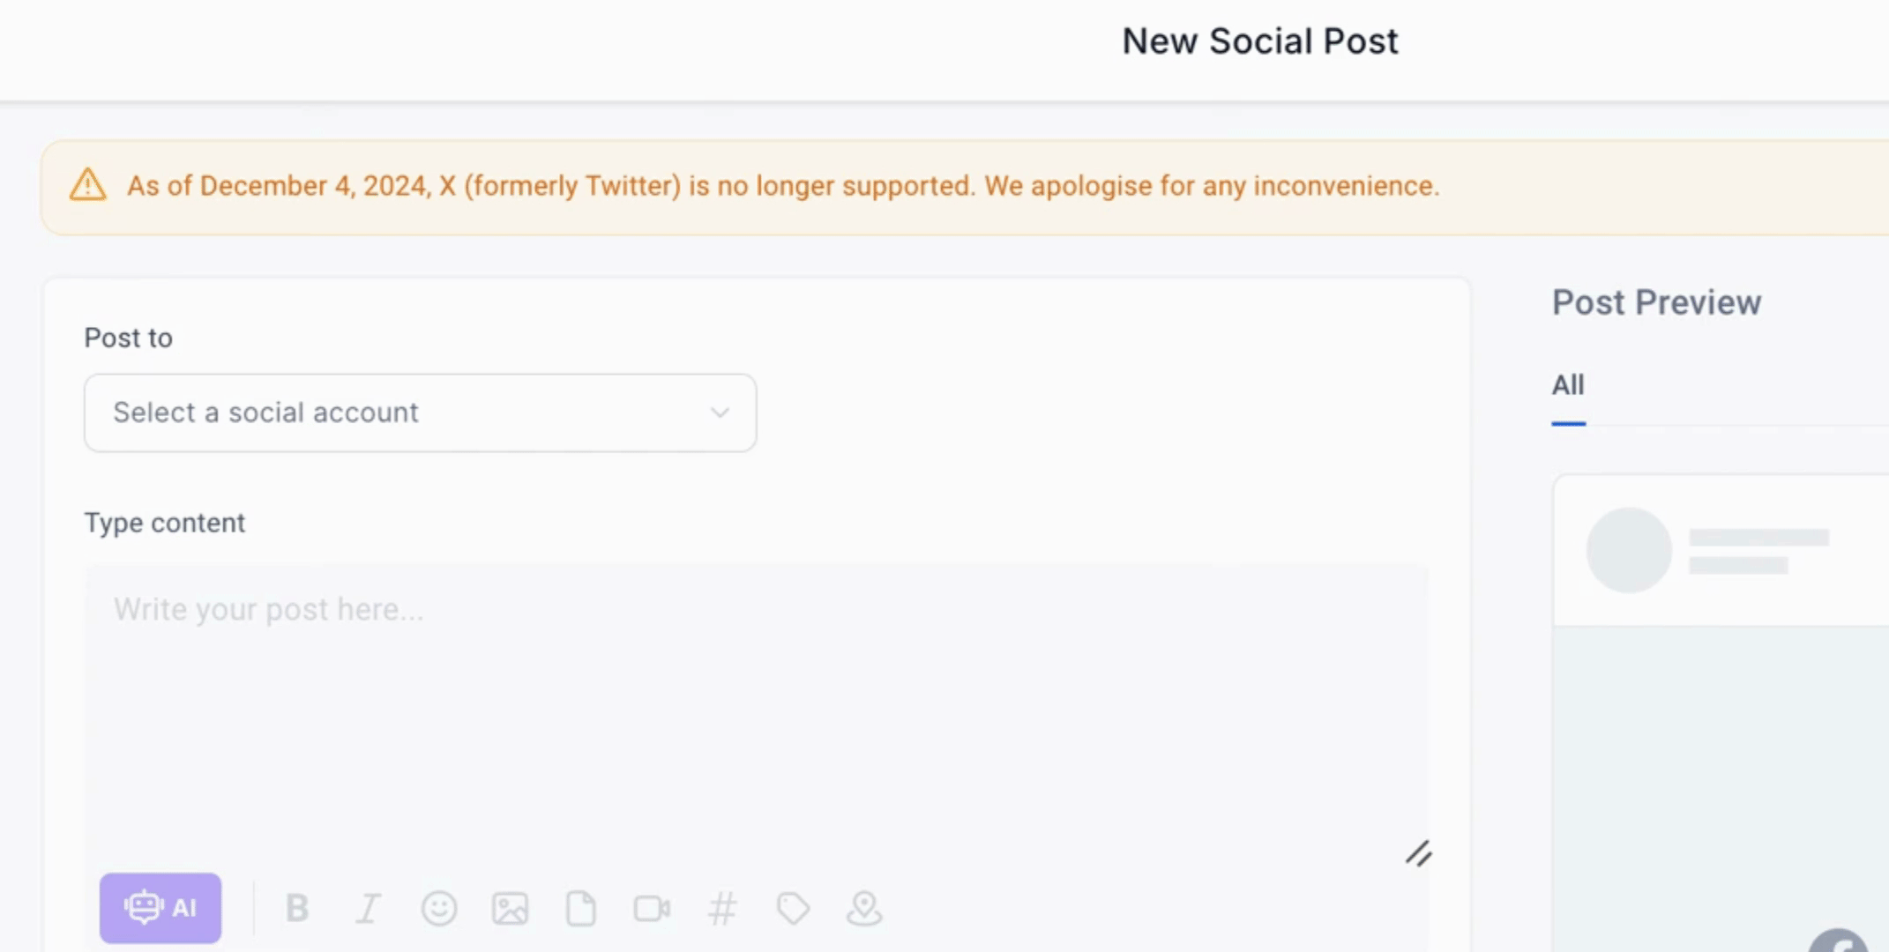
Task: Click the Post Preview heading
Action: 1656,302
